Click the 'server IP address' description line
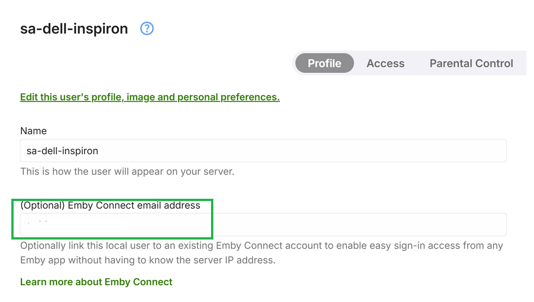This screenshot has height=302, width=534. (148, 260)
